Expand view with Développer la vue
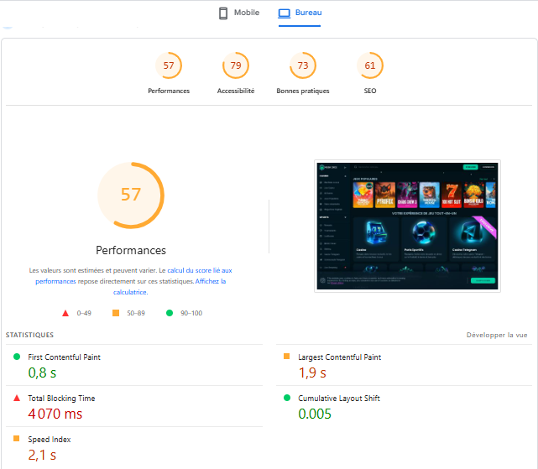 497,335
